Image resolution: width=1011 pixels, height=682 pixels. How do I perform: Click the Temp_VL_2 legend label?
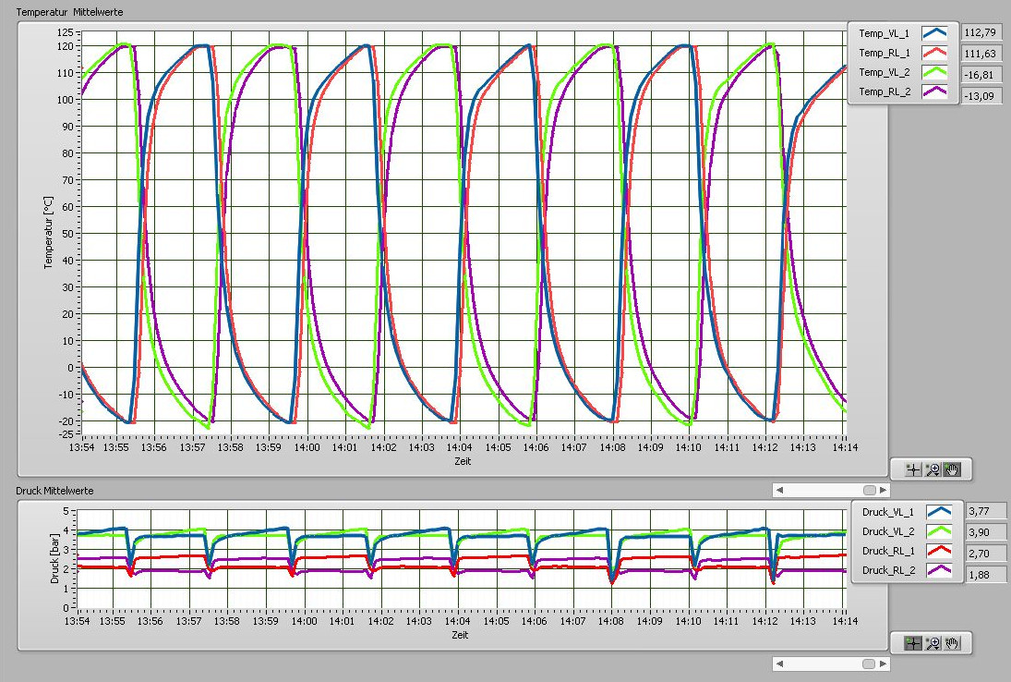(x=884, y=72)
